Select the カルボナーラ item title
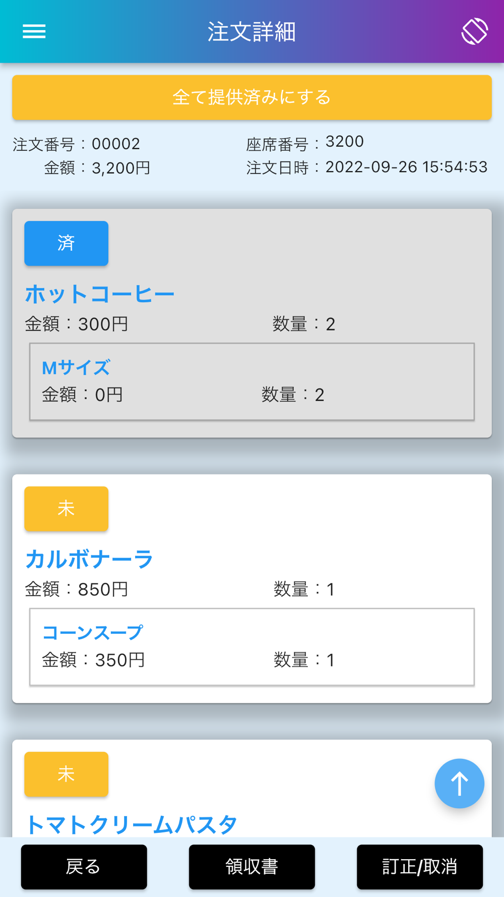 pos(89,559)
